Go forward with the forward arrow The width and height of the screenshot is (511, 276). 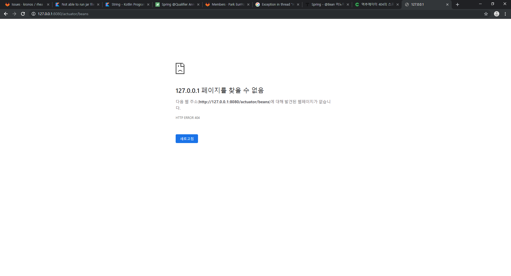pyautogui.click(x=14, y=14)
